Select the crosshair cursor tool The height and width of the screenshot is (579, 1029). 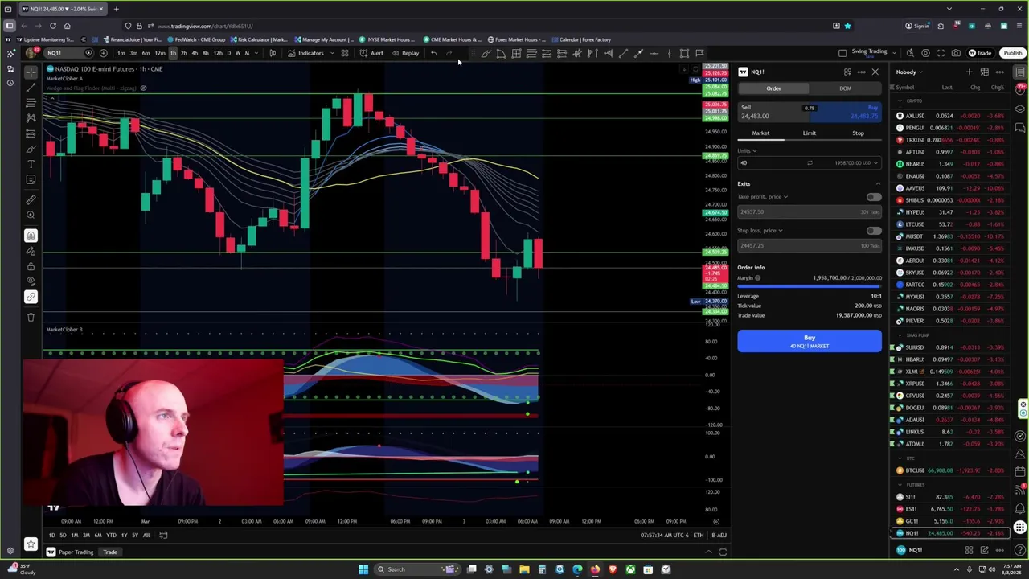(x=31, y=72)
